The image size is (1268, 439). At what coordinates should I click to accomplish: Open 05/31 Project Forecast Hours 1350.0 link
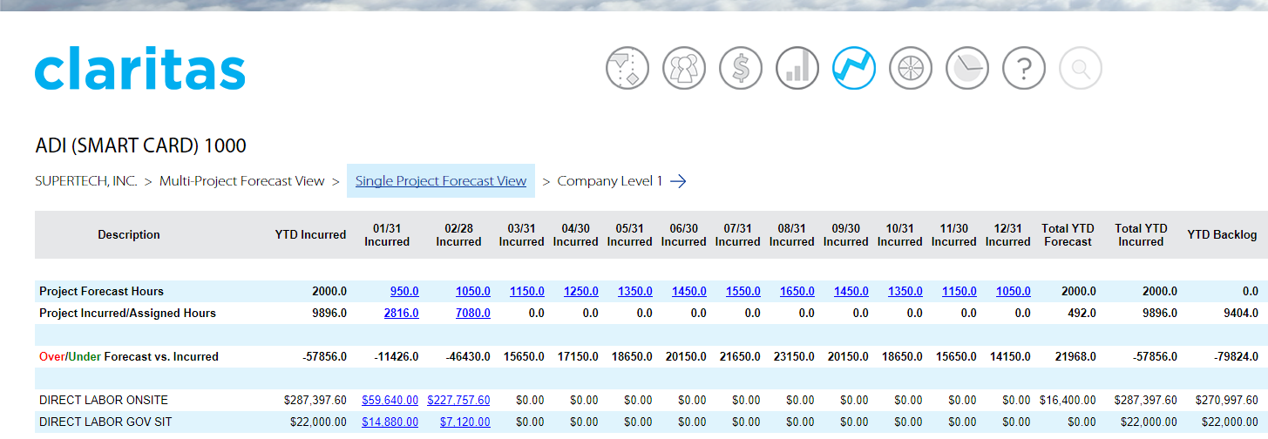634,292
